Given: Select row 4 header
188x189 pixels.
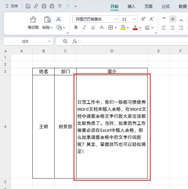Looking at the screenshot, I should [5, 127].
